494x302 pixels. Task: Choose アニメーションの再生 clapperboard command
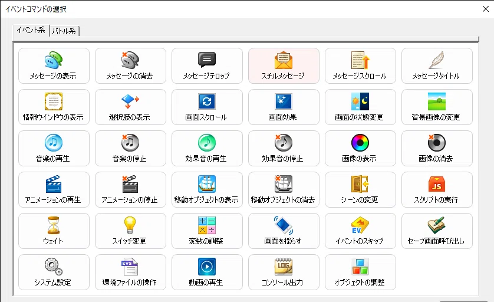[54, 190]
